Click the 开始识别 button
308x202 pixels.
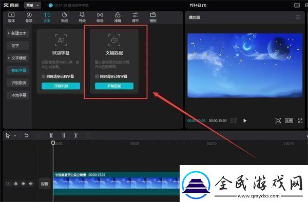pyautogui.click(x=61, y=86)
